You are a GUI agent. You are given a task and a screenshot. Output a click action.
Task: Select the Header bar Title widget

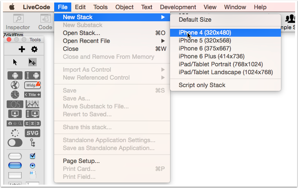click(x=33, y=95)
